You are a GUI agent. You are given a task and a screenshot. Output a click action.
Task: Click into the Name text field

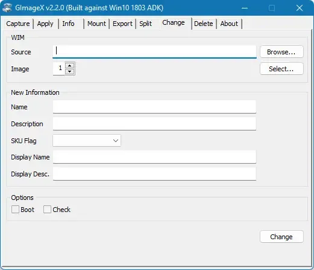[154, 107]
